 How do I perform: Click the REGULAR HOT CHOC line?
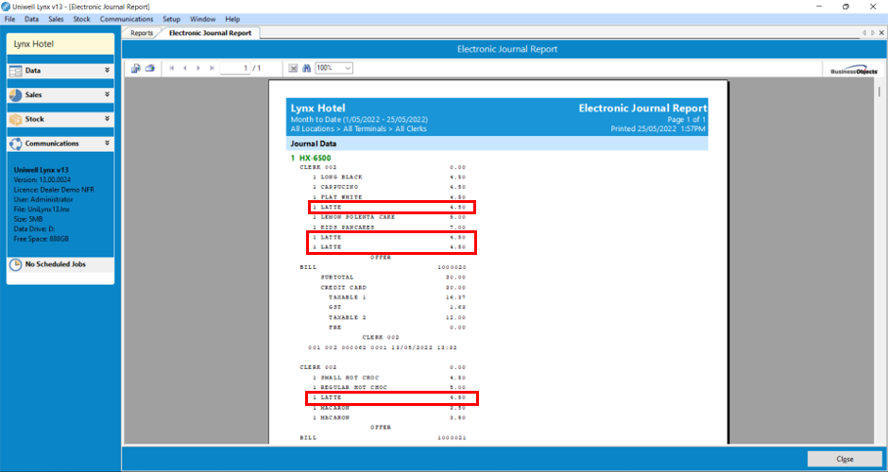[x=389, y=388]
